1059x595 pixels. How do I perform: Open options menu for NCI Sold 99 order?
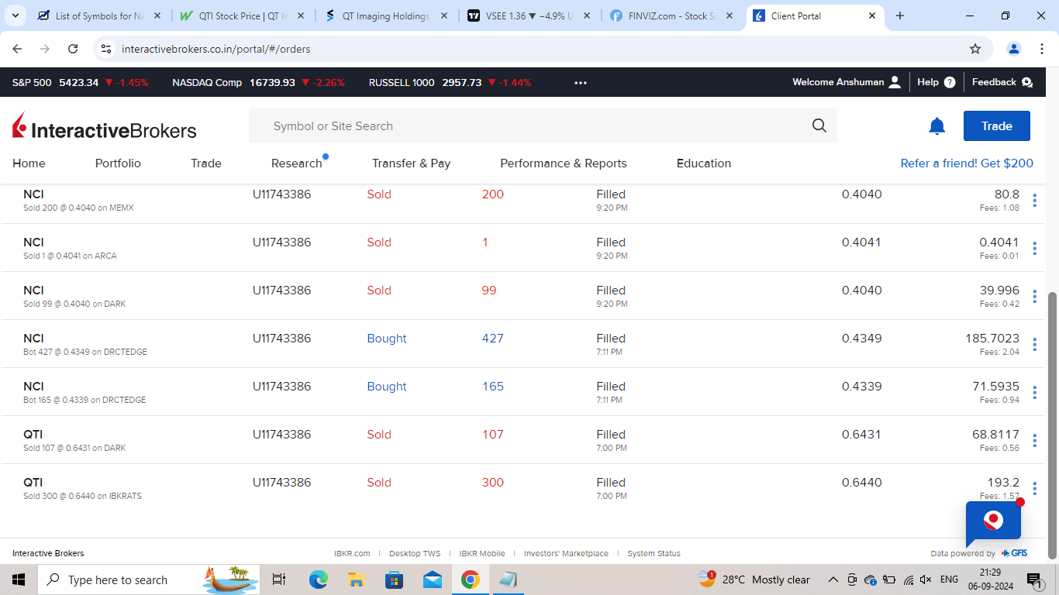tap(1035, 297)
